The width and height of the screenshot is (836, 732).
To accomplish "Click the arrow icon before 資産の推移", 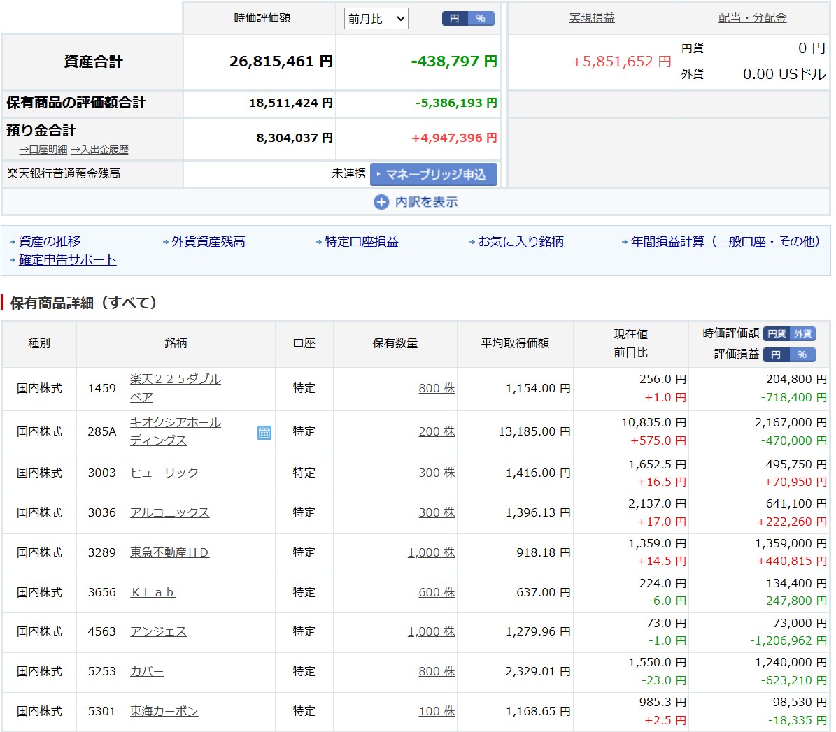I will point(13,242).
